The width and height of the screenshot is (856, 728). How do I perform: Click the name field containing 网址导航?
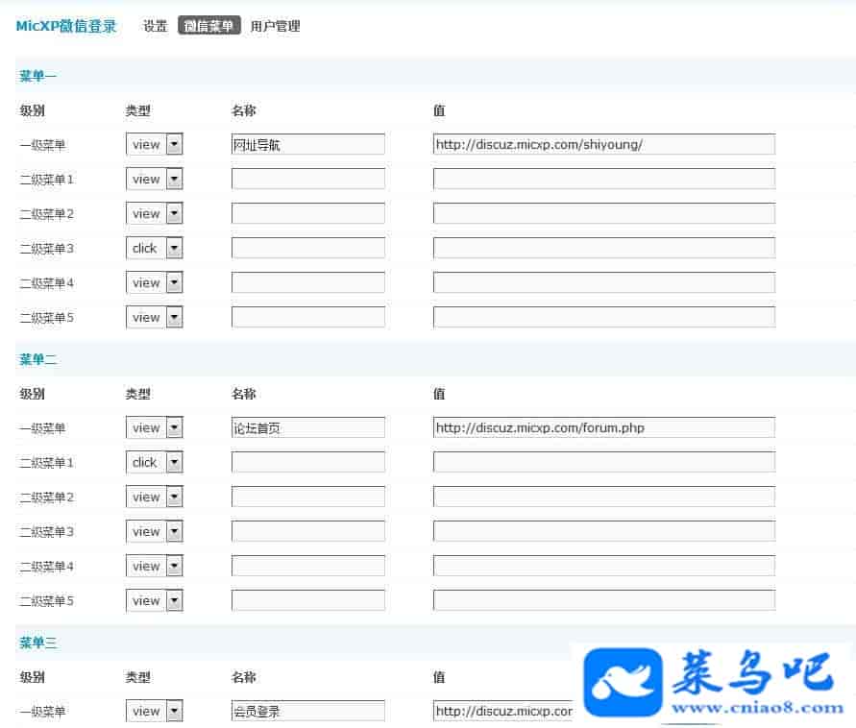coord(307,144)
